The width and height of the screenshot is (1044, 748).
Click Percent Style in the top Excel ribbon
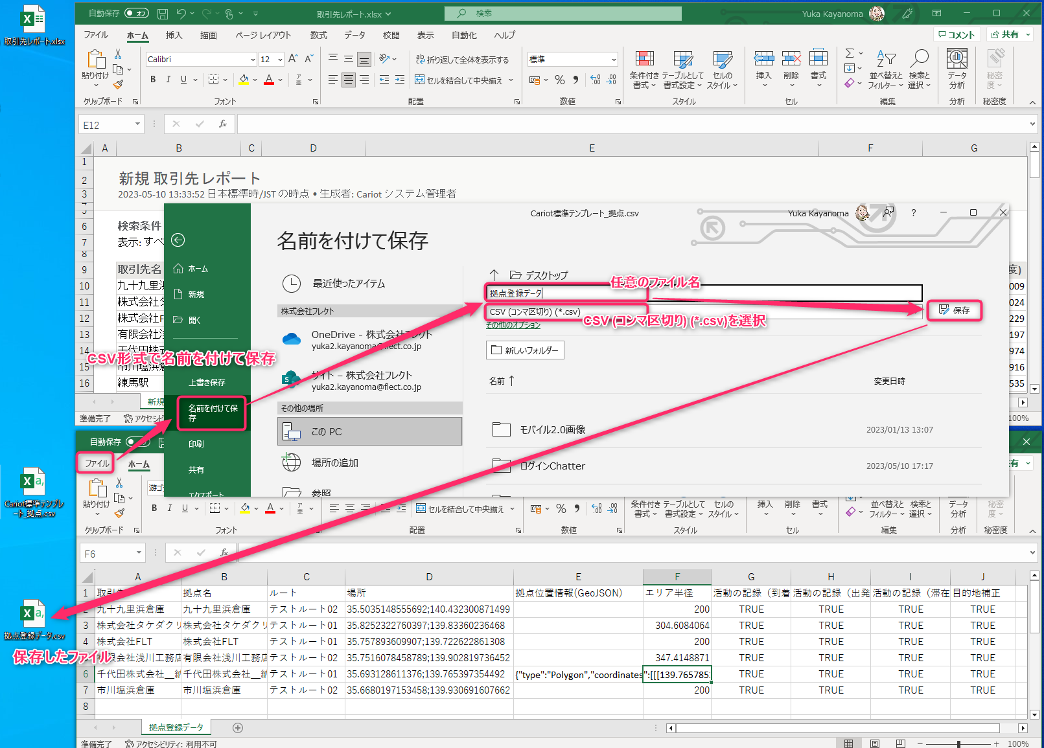pyautogui.click(x=560, y=80)
